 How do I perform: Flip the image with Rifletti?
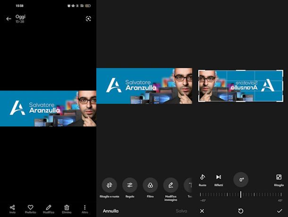219,180
